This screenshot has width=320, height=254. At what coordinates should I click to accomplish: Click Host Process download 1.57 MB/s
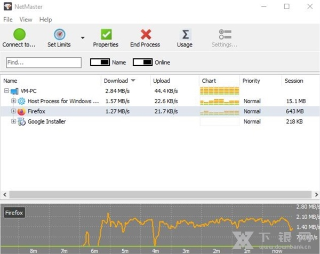pyautogui.click(x=117, y=101)
